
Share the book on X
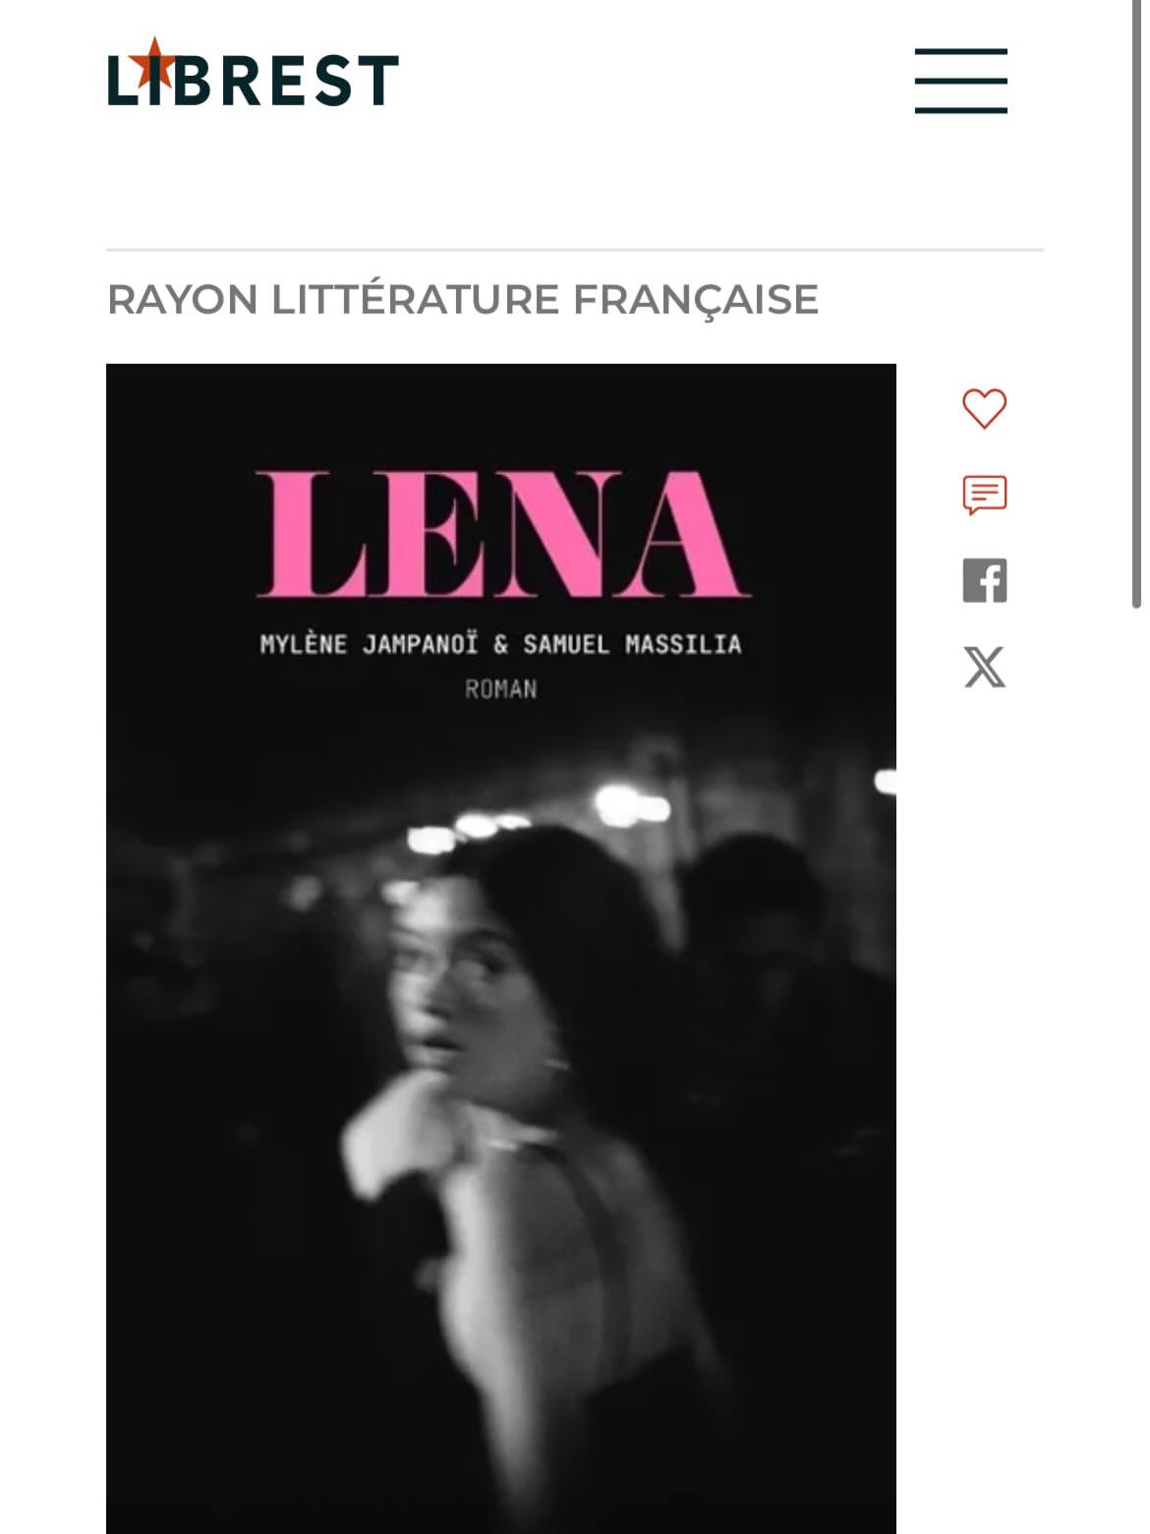[985, 667]
